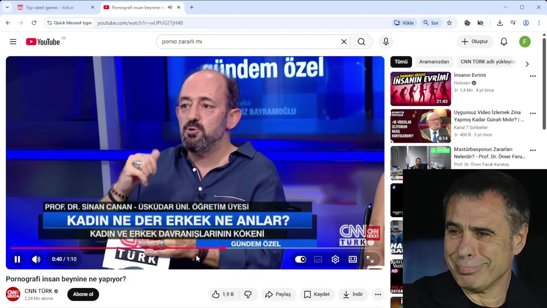The height and width of the screenshot is (308, 547).
Task: Open the media controls toolbar icon
Action: (513, 23)
